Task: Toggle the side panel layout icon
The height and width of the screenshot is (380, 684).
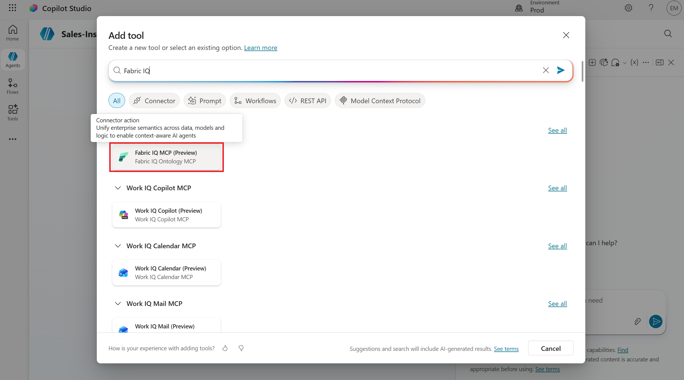Action: [x=660, y=62]
